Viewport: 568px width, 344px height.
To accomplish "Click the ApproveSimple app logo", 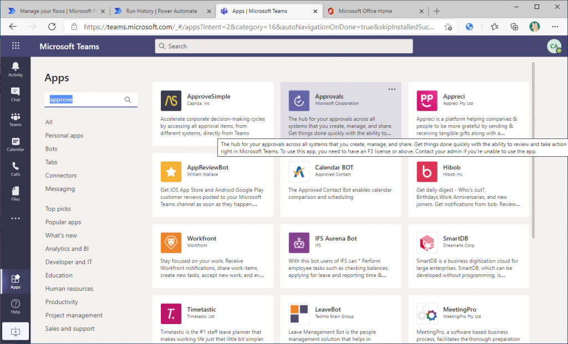I will tap(171, 101).
